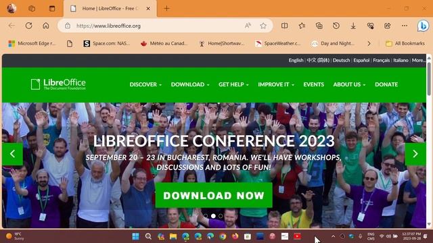This screenshot has height=243, width=433.
Task: Open the Bing chat sidebar icon
Action: point(423,26)
